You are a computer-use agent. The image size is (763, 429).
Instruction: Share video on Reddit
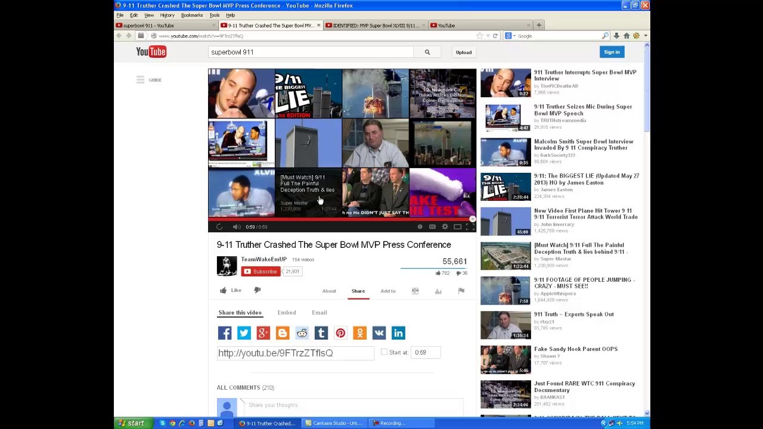coord(302,333)
